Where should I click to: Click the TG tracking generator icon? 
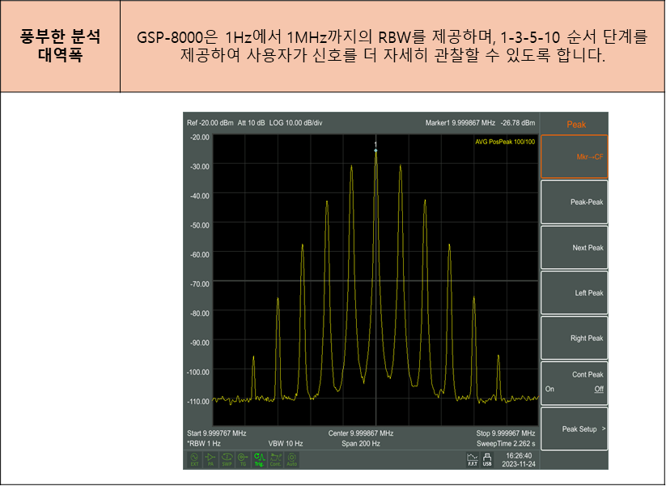243,459
